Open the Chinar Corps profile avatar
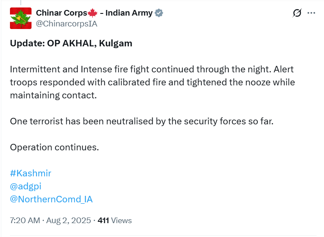The image size is (324, 237). (x=21, y=18)
